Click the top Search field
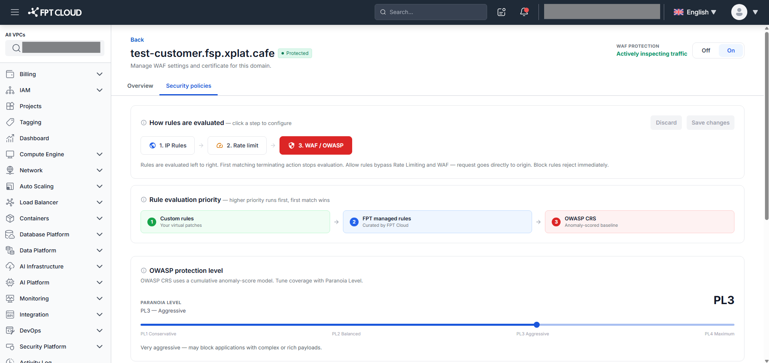Image resolution: width=769 pixels, height=363 pixels. click(431, 12)
